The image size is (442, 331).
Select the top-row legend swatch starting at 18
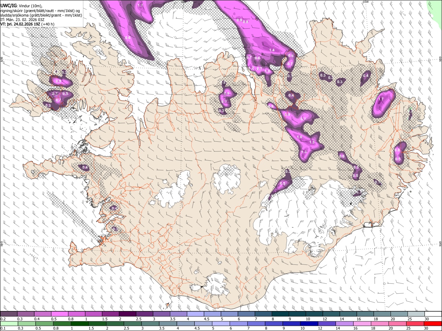382,314
